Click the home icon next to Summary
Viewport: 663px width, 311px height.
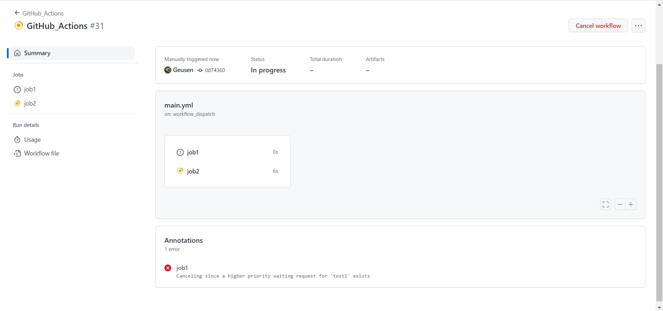[17, 53]
